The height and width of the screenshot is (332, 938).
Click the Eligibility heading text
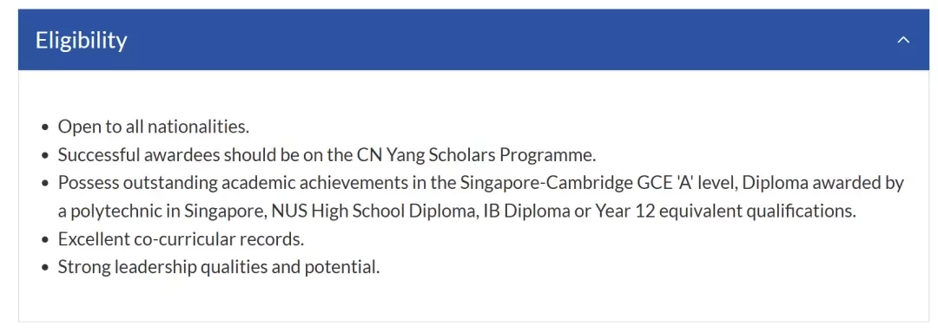[x=82, y=40]
